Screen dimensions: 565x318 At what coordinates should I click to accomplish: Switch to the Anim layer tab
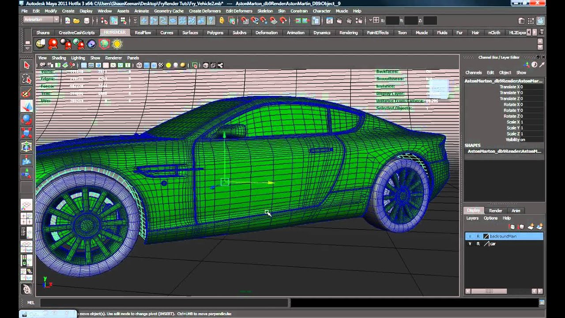[x=516, y=211]
